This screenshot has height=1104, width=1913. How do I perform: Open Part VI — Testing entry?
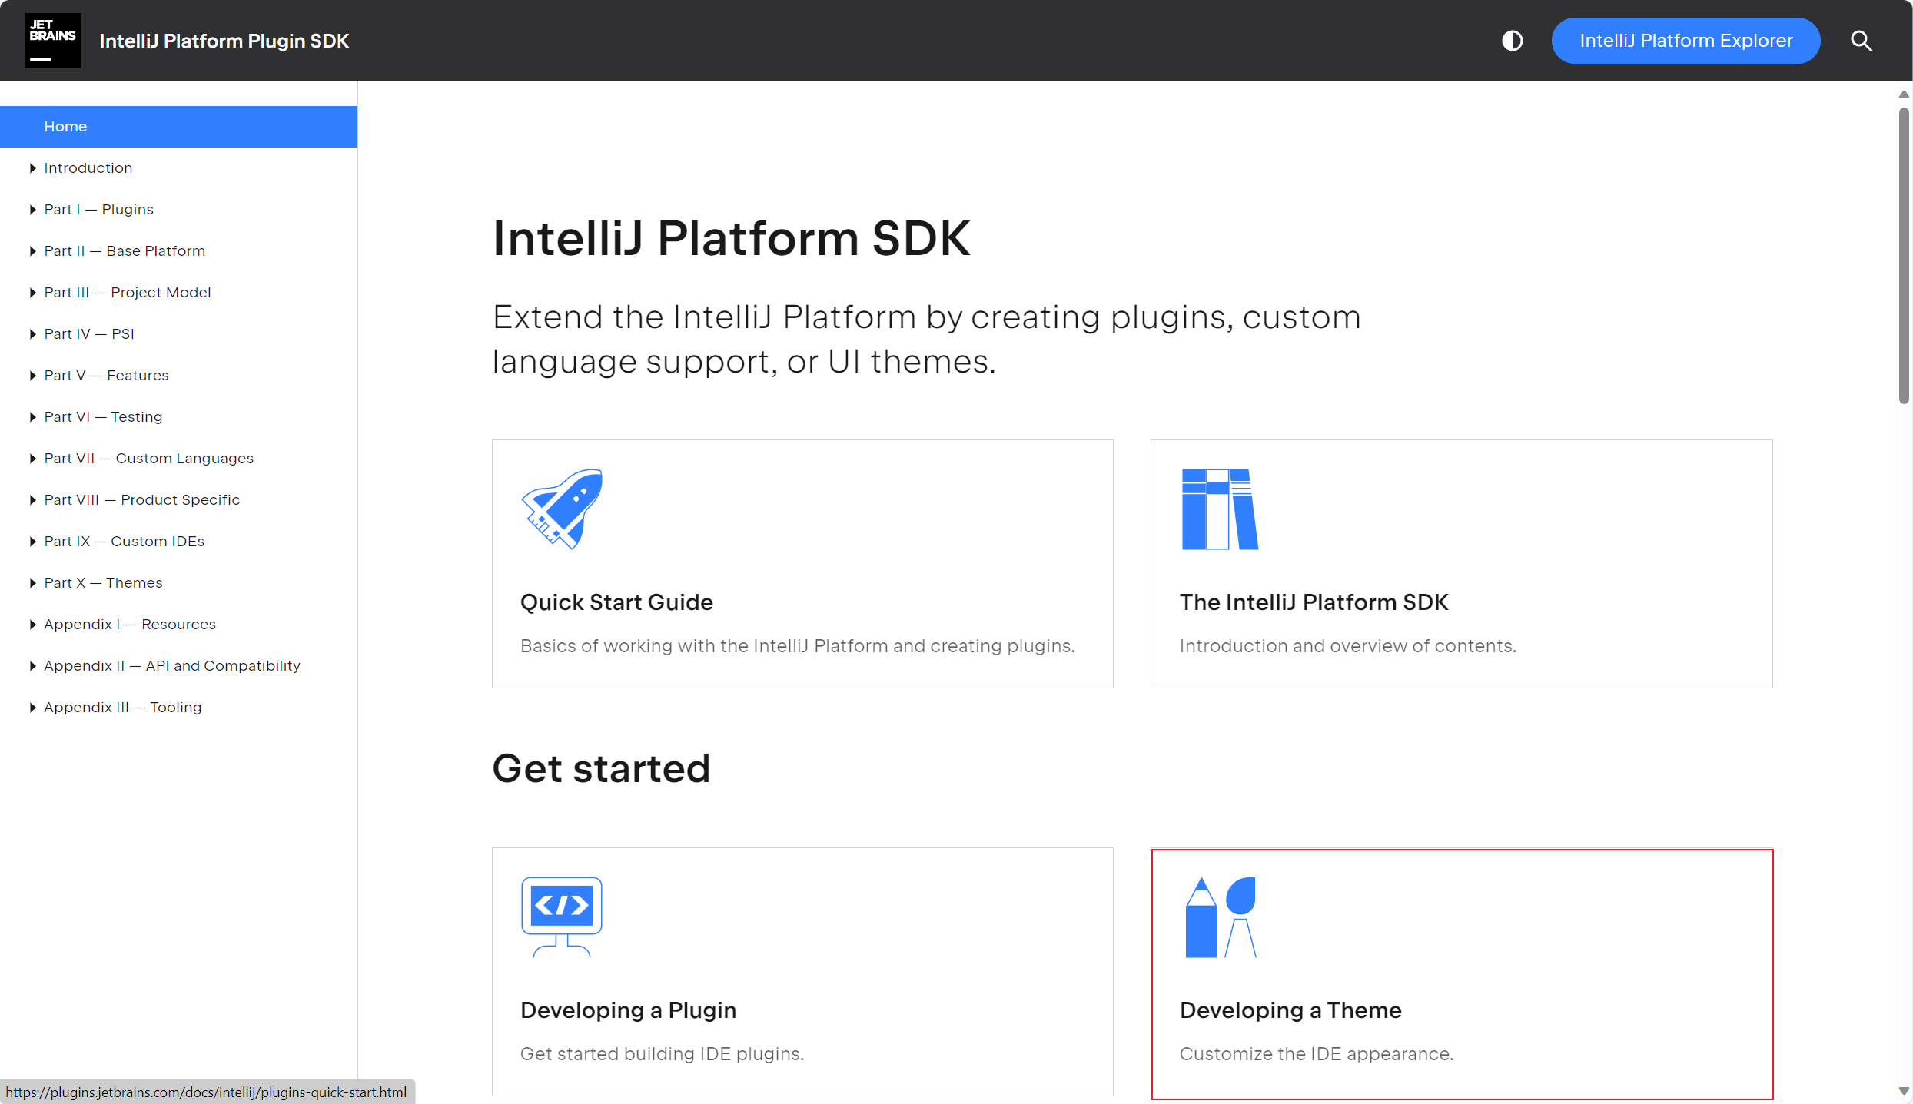click(x=103, y=417)
